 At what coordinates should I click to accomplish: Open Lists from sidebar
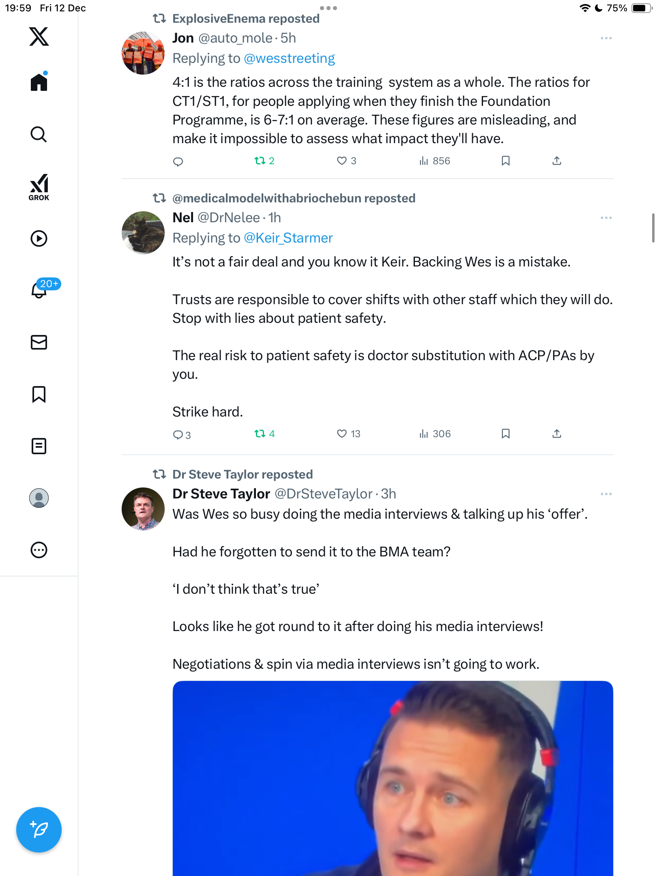point(39,446)
